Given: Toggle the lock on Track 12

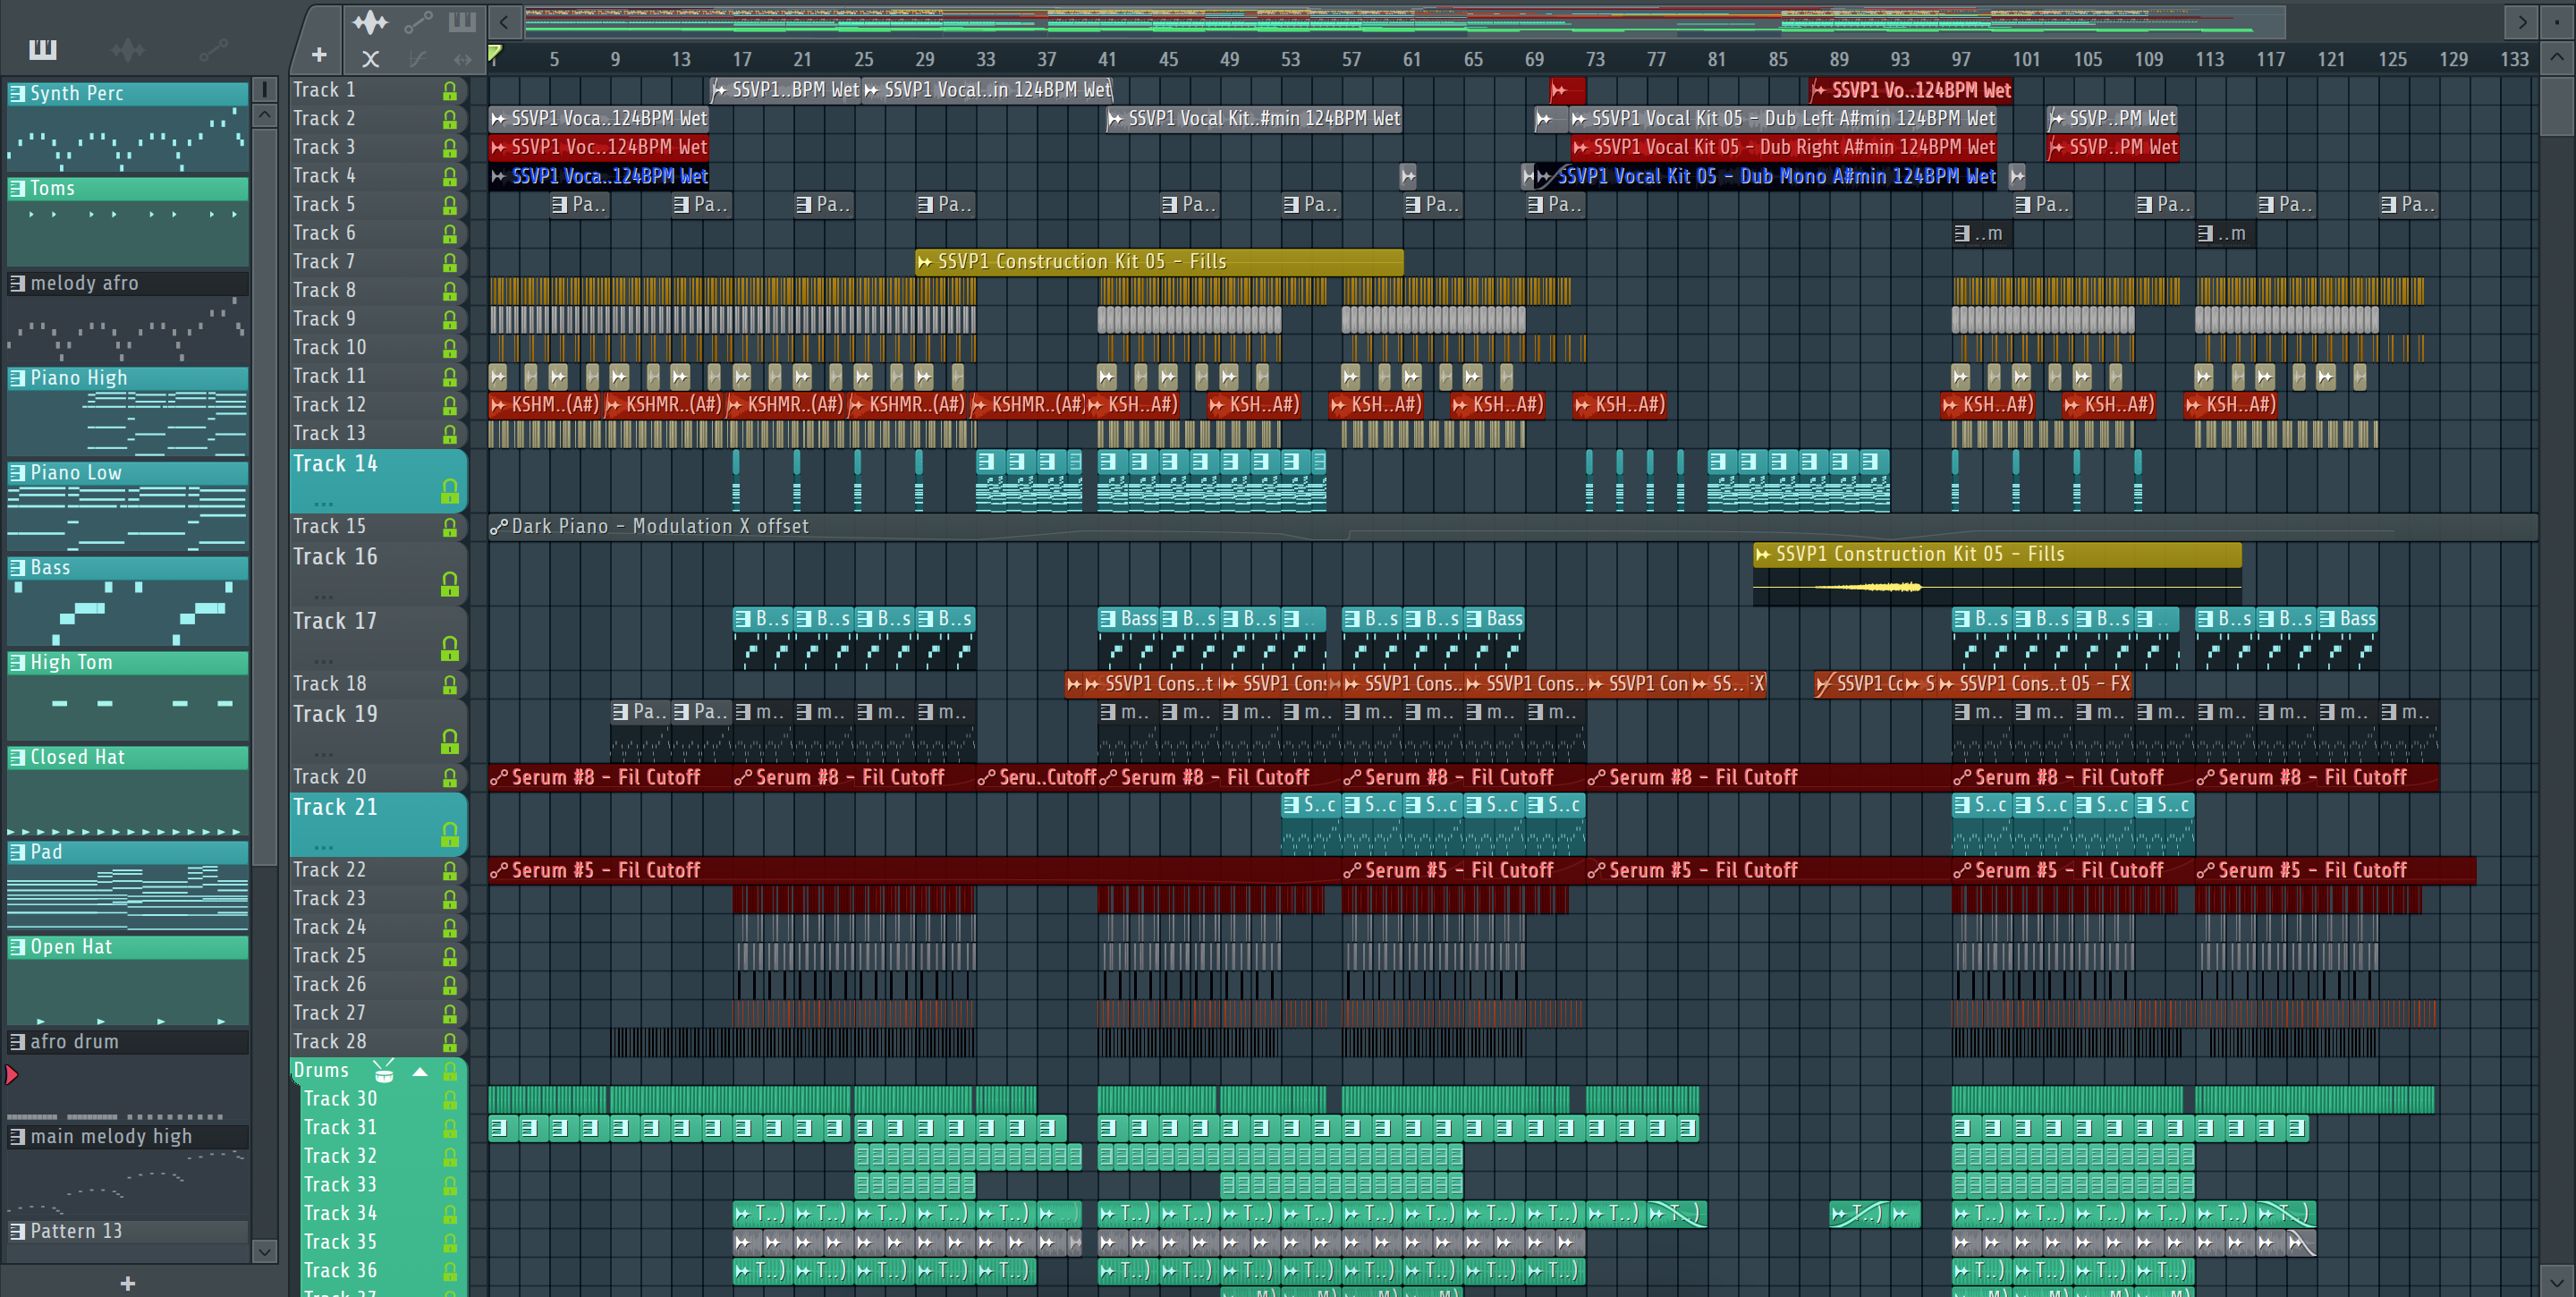Looking at the screenshot, I should (x=450, y=405).
